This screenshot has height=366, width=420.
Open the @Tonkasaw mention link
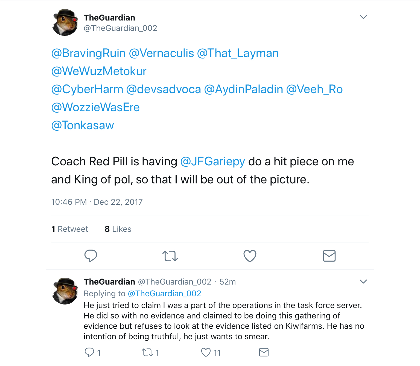(x=83, y=125)
